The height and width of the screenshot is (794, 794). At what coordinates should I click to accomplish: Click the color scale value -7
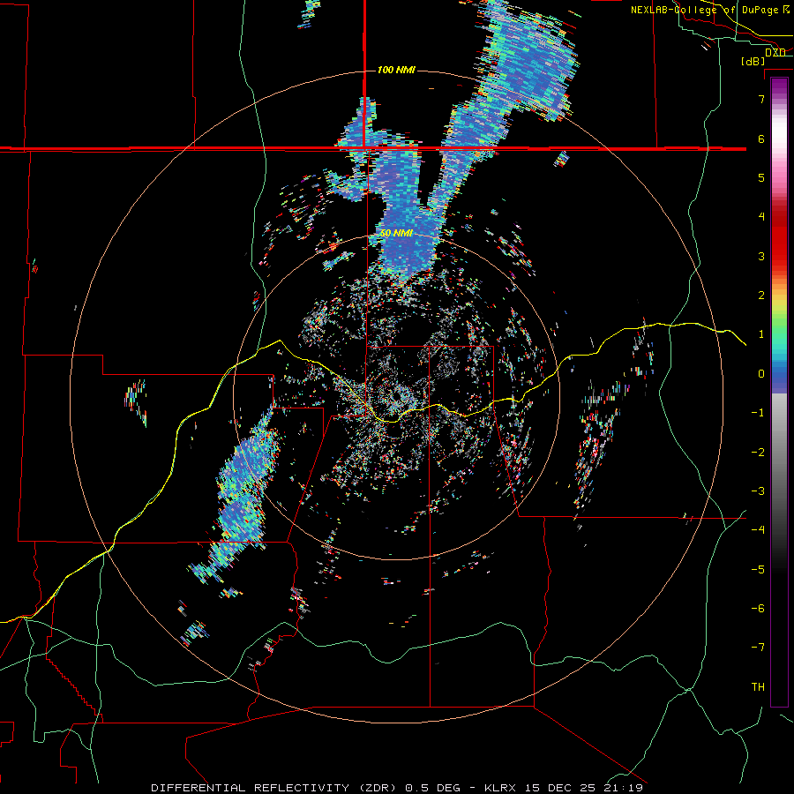758,648
